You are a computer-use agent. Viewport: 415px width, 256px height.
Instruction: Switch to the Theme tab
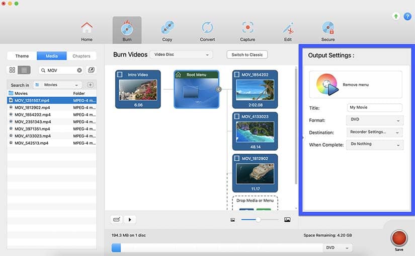pos(22,56)
